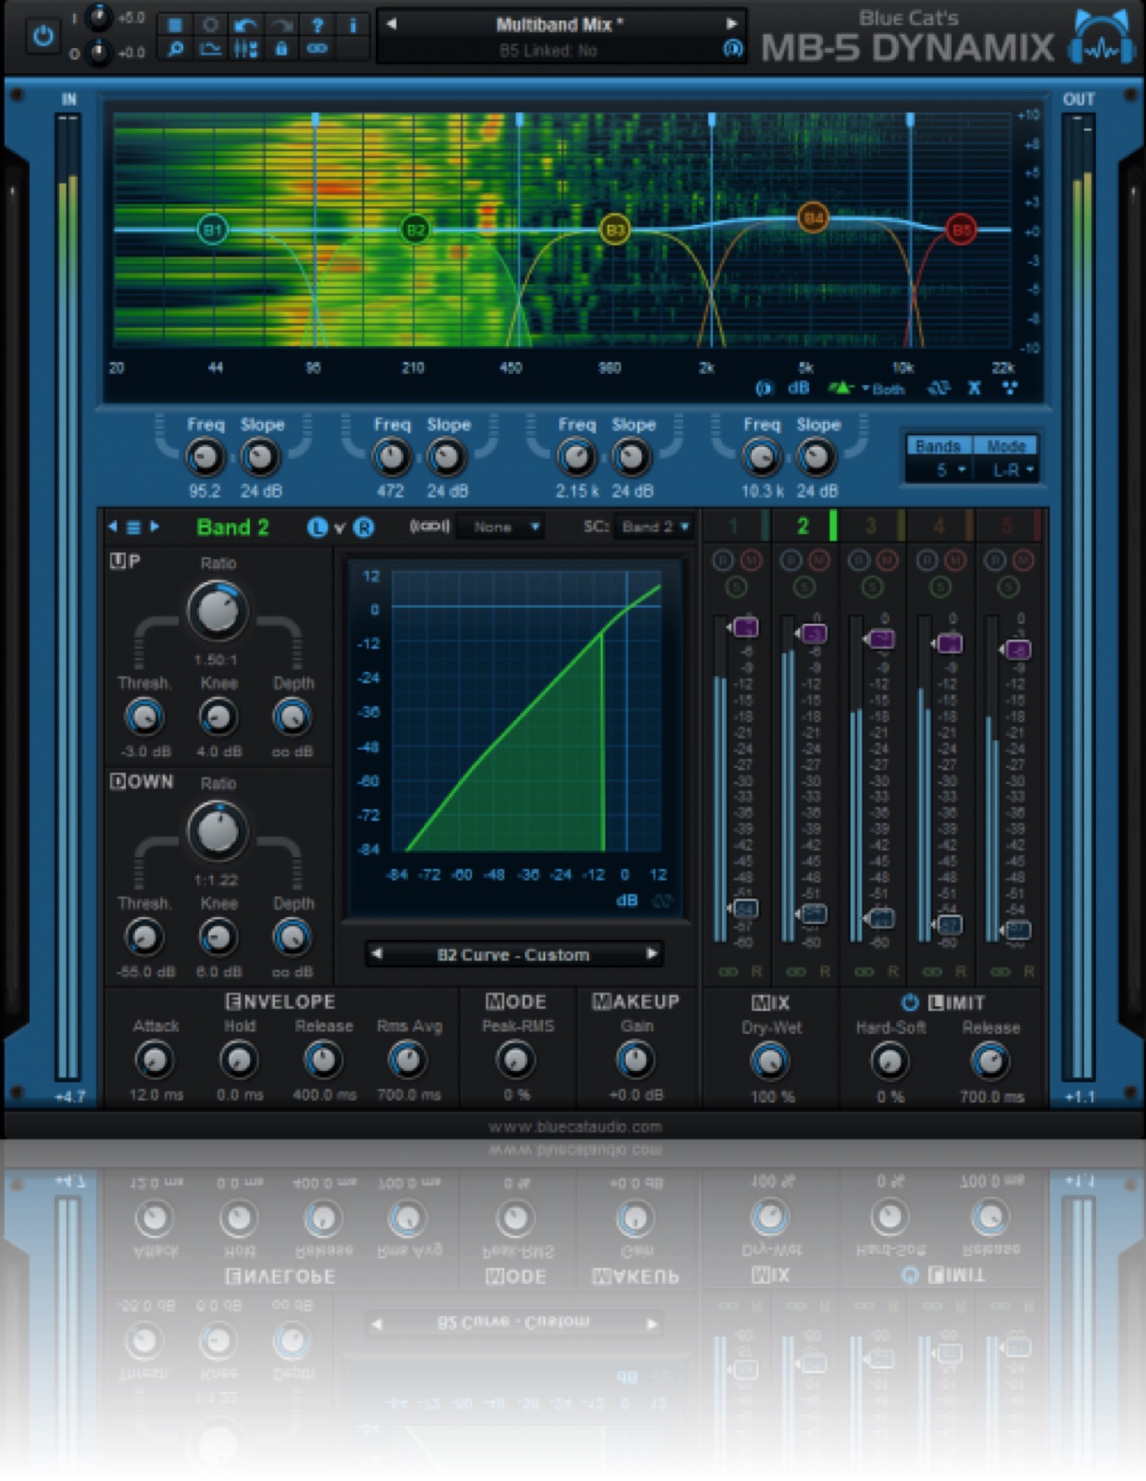
Task: Click the next band right arrow
Action: [155, 527]
